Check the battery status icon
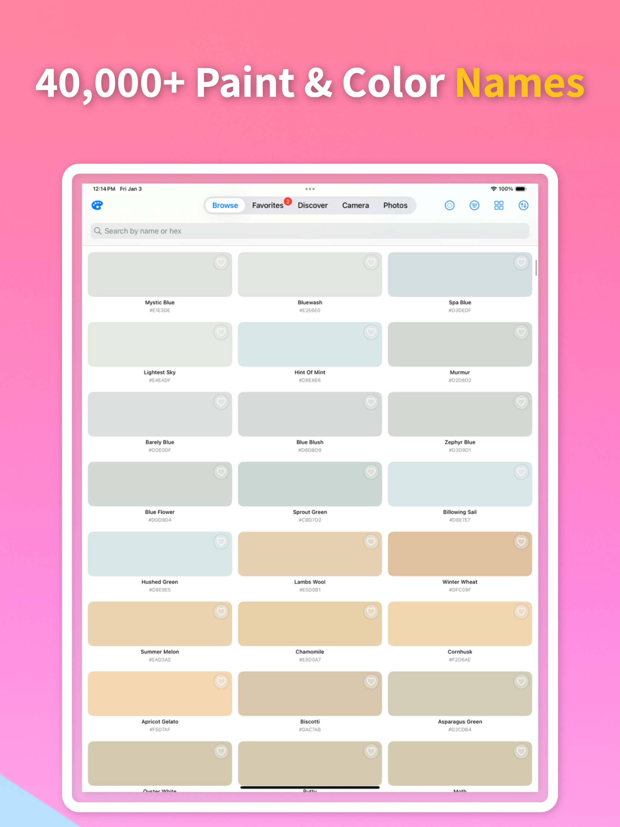 click(521, 189)
